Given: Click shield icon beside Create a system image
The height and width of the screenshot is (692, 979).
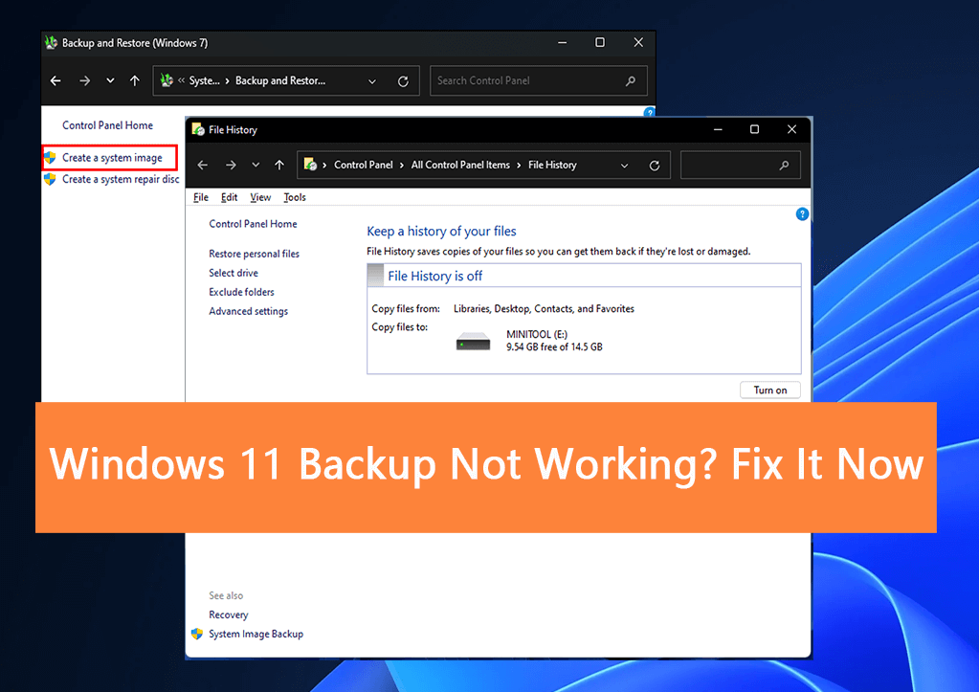Looking at the screenshot, I should [x=51, y=158].
